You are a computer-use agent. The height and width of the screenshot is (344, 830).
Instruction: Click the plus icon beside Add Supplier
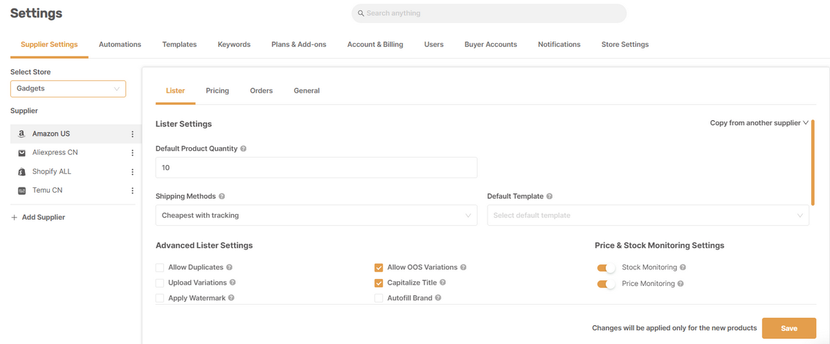click(15, 217)
